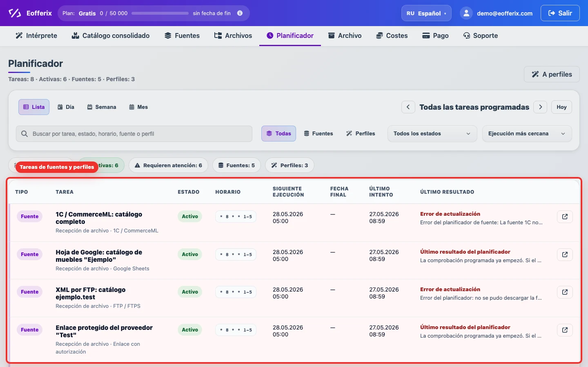
Task: Click the HORARIO column header
Action: [228, 192]
